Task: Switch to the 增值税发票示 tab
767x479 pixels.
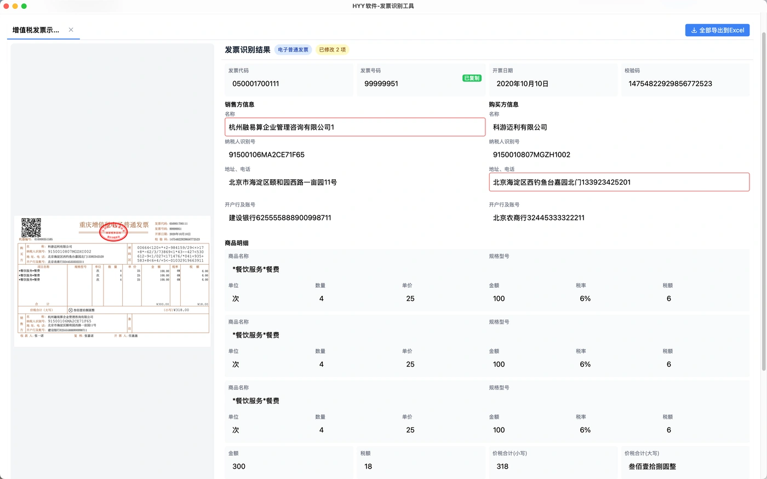Action: point(36,30)
